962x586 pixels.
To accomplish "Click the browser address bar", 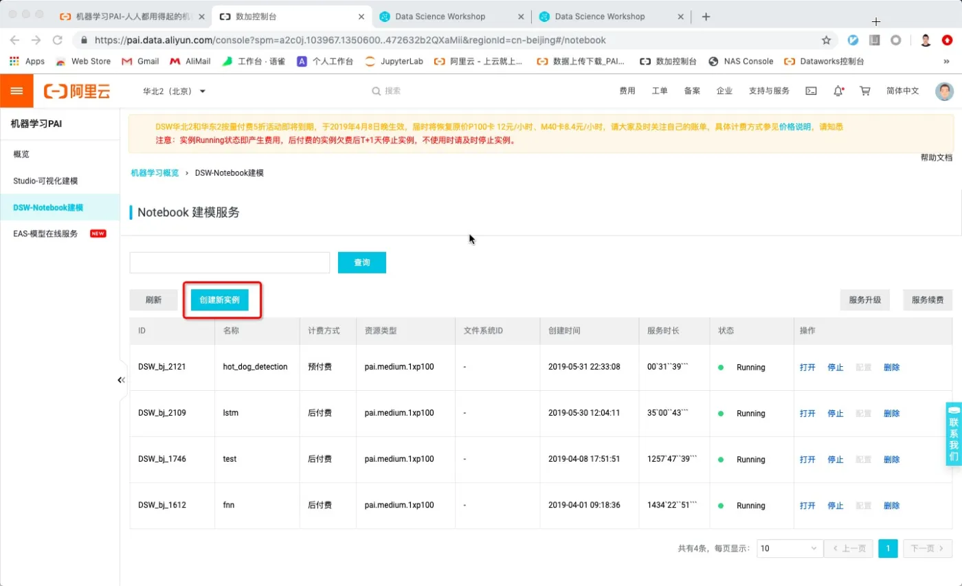I will pos(447,40).
